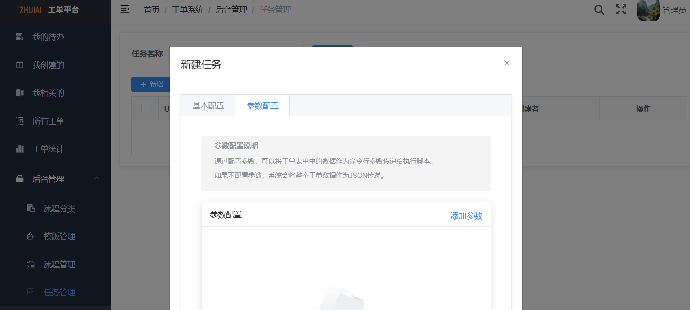The image size is (690, 310).
Task: Toggle fullscreen with the expand icon
Action: pyautogui.click(x=621, y=9)
